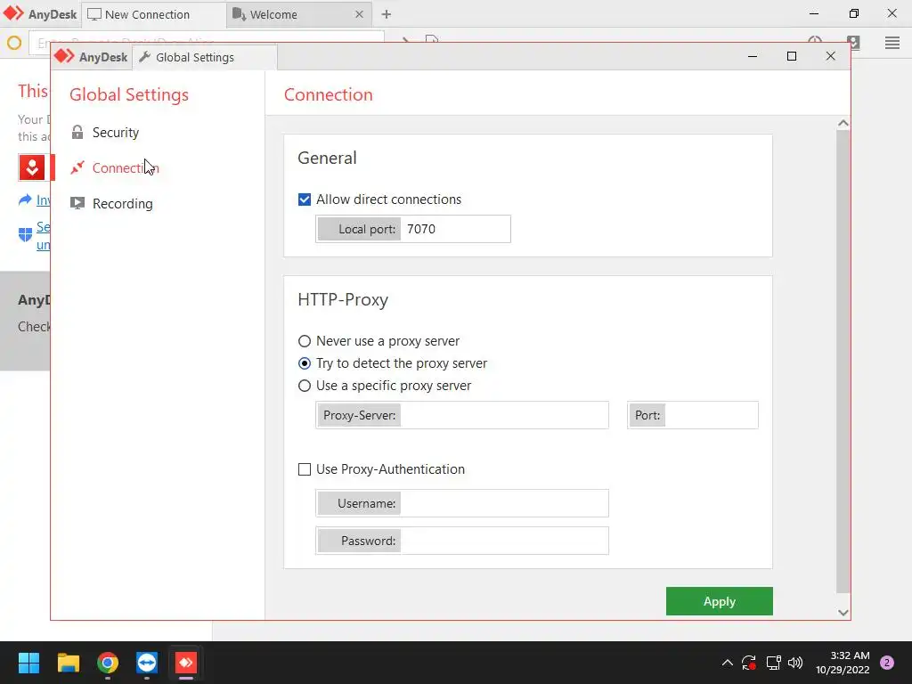Minimize the Global Settings window
The image size is (912, 684).
tap(752, 56)
